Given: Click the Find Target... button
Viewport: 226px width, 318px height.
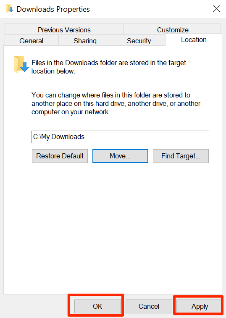Looking at the screenshot, I should click(x=181, y=156).
